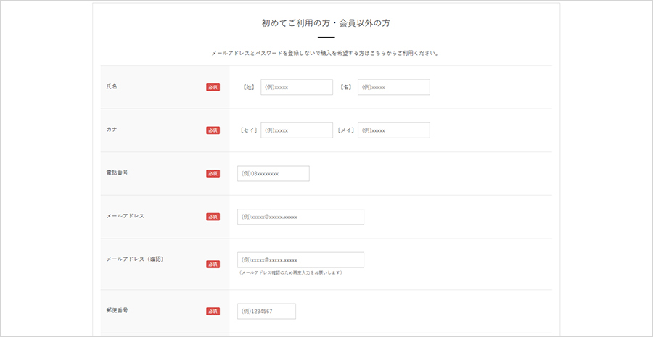Click the 必須 badge beside メールアドレス
The width and height of the screenshot is (653, 337).
coord(213,217)
